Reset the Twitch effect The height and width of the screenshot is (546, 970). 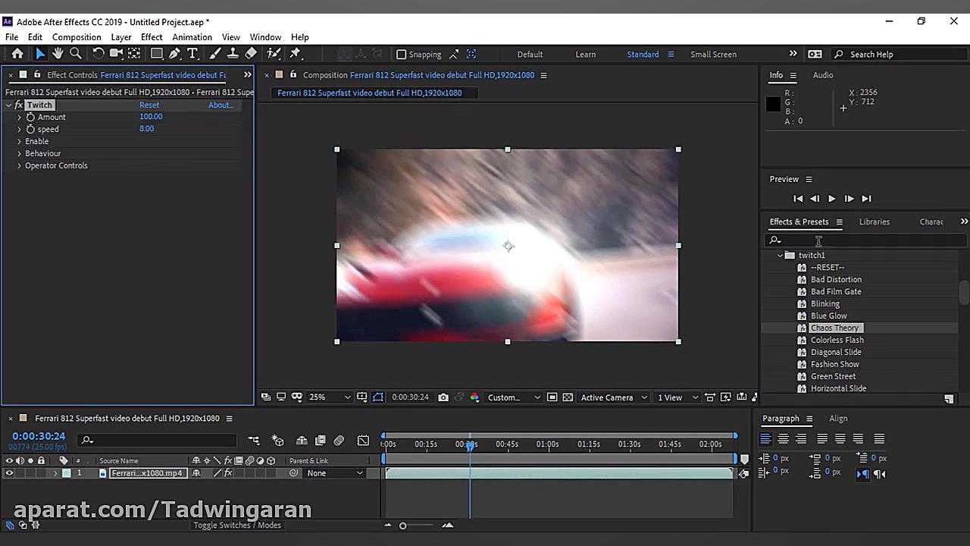[x=149, y=105]
